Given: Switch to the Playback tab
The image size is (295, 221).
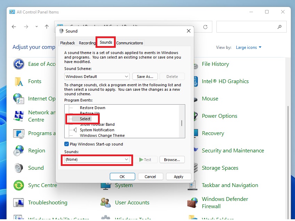Looking at the screenshot, I should [x=67, y=43].
